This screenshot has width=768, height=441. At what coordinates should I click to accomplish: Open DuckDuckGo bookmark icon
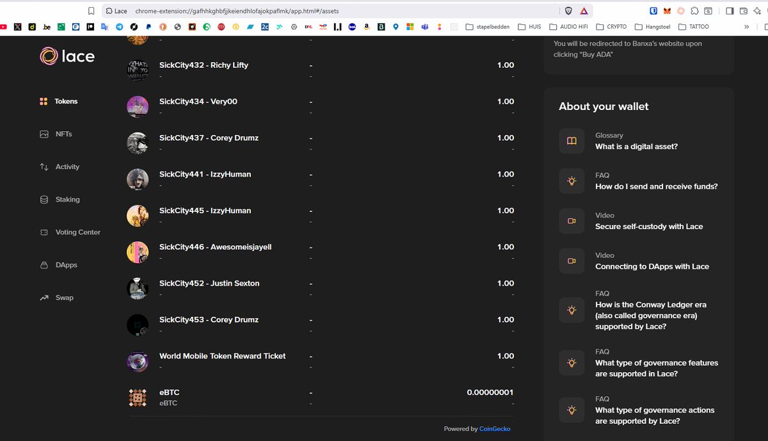point(163,27)
